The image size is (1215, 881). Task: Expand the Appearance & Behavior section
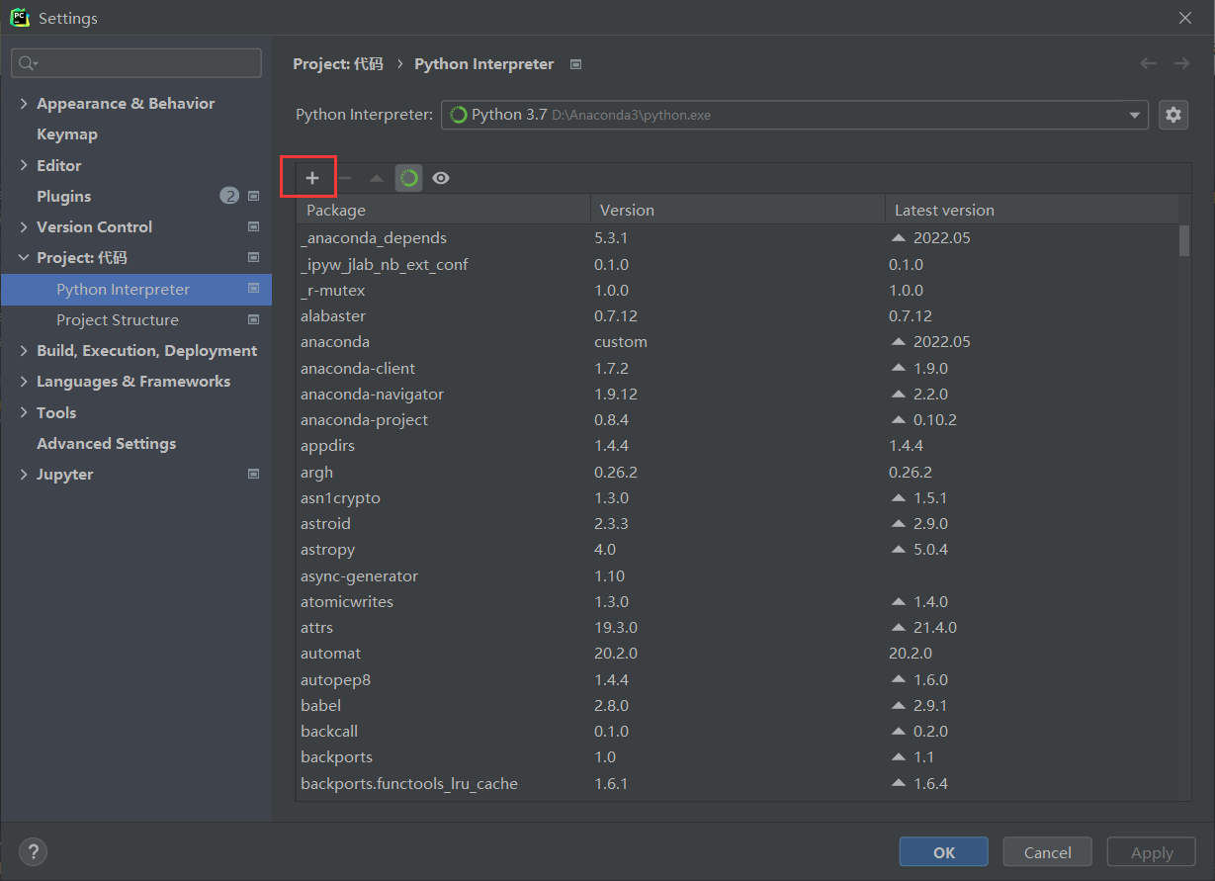click(x=24, y=103)
